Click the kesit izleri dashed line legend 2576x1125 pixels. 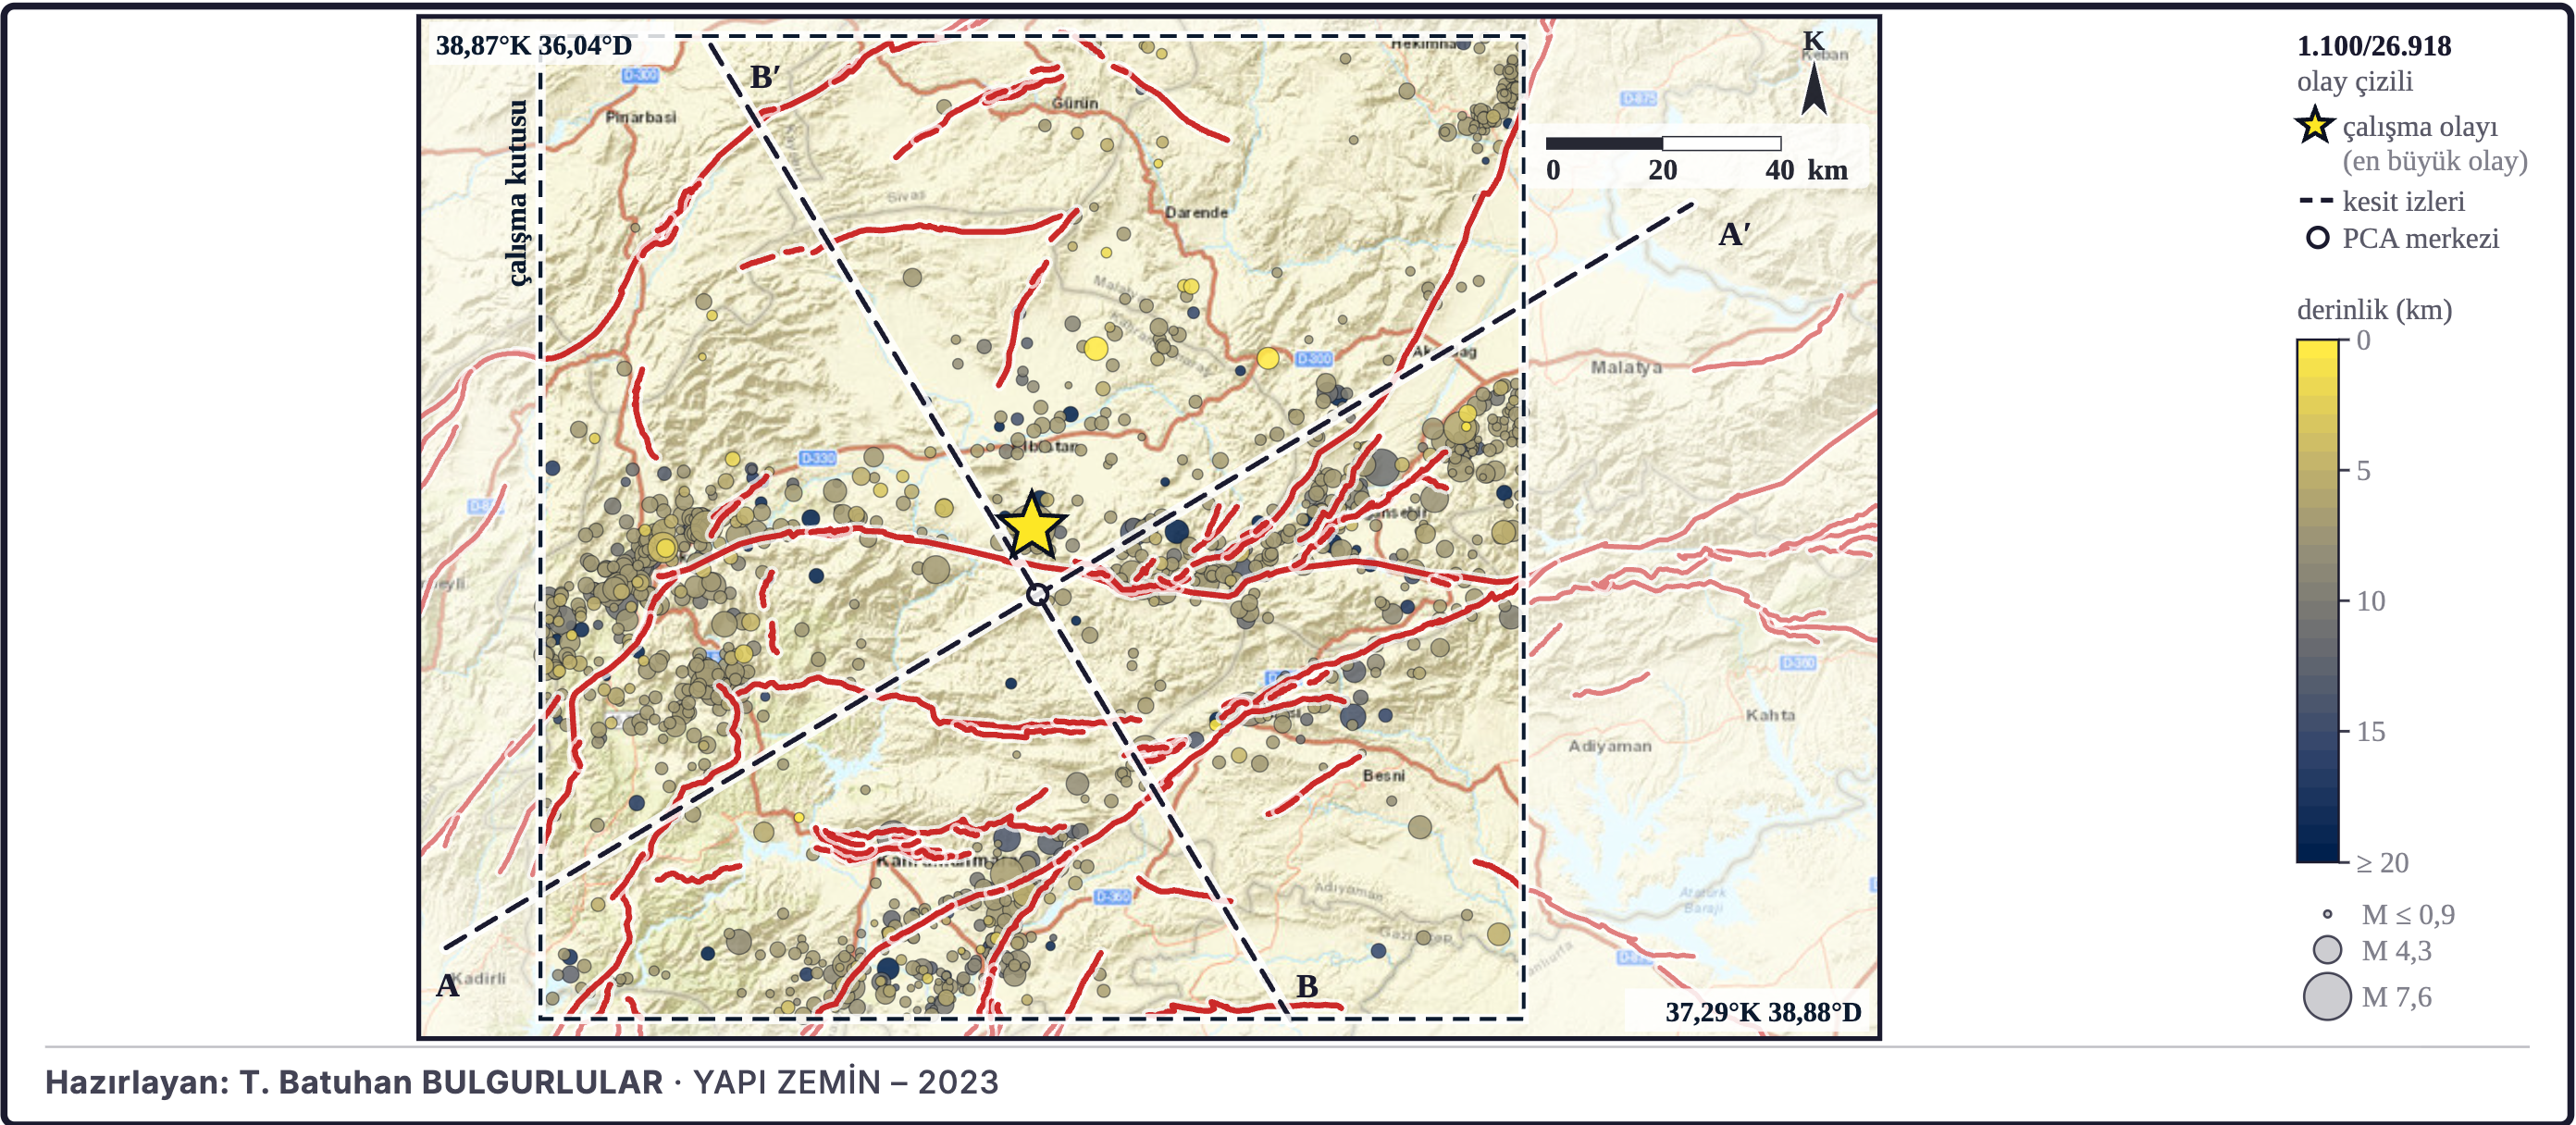pos(2315,201)
